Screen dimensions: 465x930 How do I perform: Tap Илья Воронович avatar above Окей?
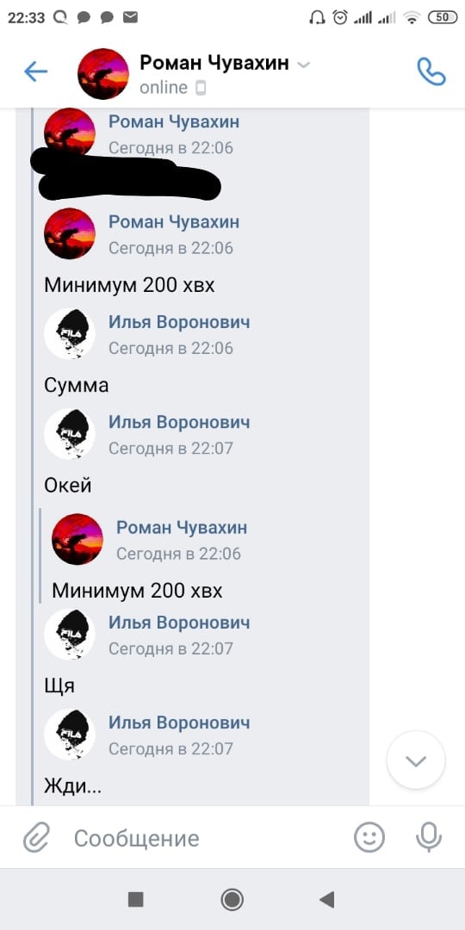point(70,433)
